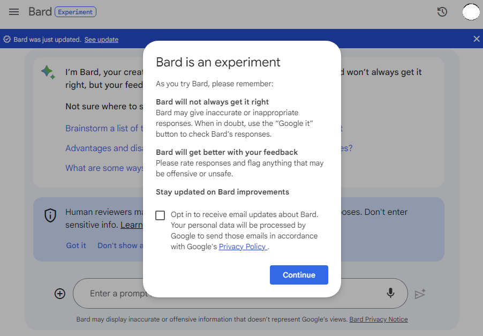Select the Advantages and disadvantages suggestion

104,148
